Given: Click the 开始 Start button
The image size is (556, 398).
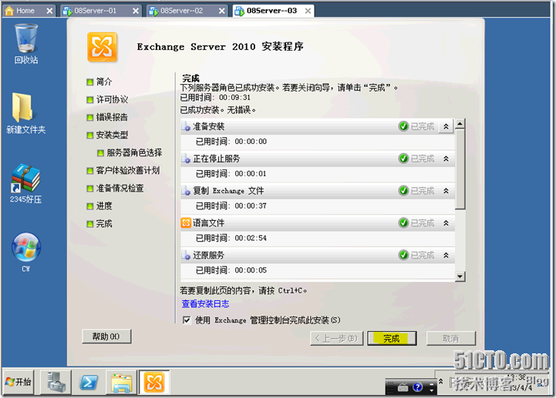Looking at the screenshot, I should tap(19, 382).
